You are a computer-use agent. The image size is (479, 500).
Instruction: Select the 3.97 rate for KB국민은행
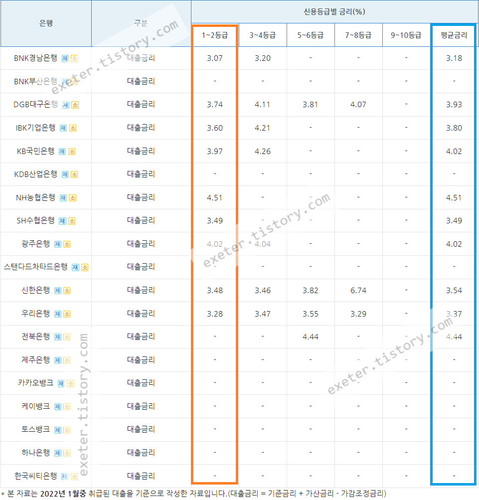[215, 152]
